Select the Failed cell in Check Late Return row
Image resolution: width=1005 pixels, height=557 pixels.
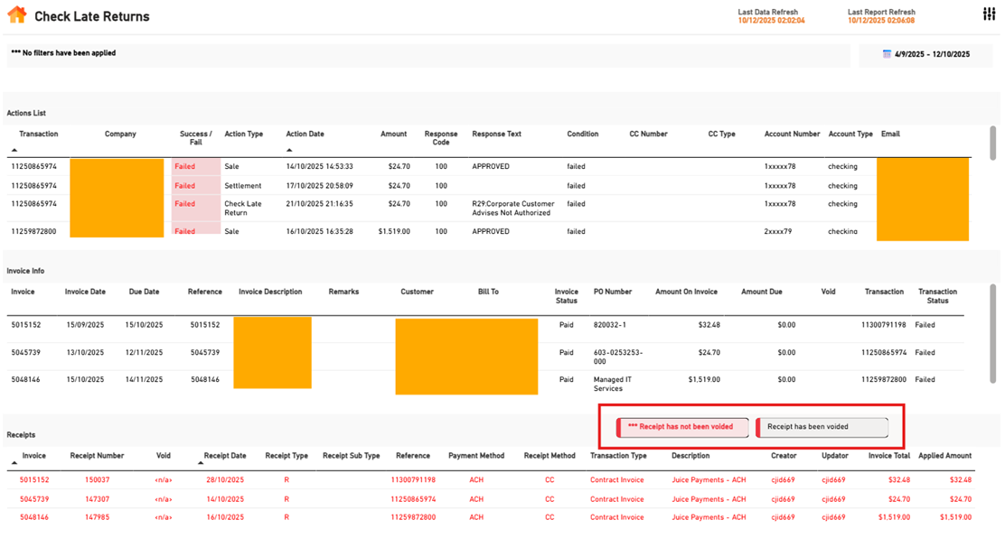pyautogui.click(x=195, y=208)
